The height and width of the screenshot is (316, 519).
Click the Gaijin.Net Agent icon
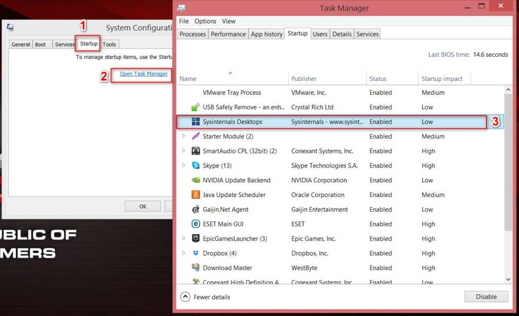point(196,209)
